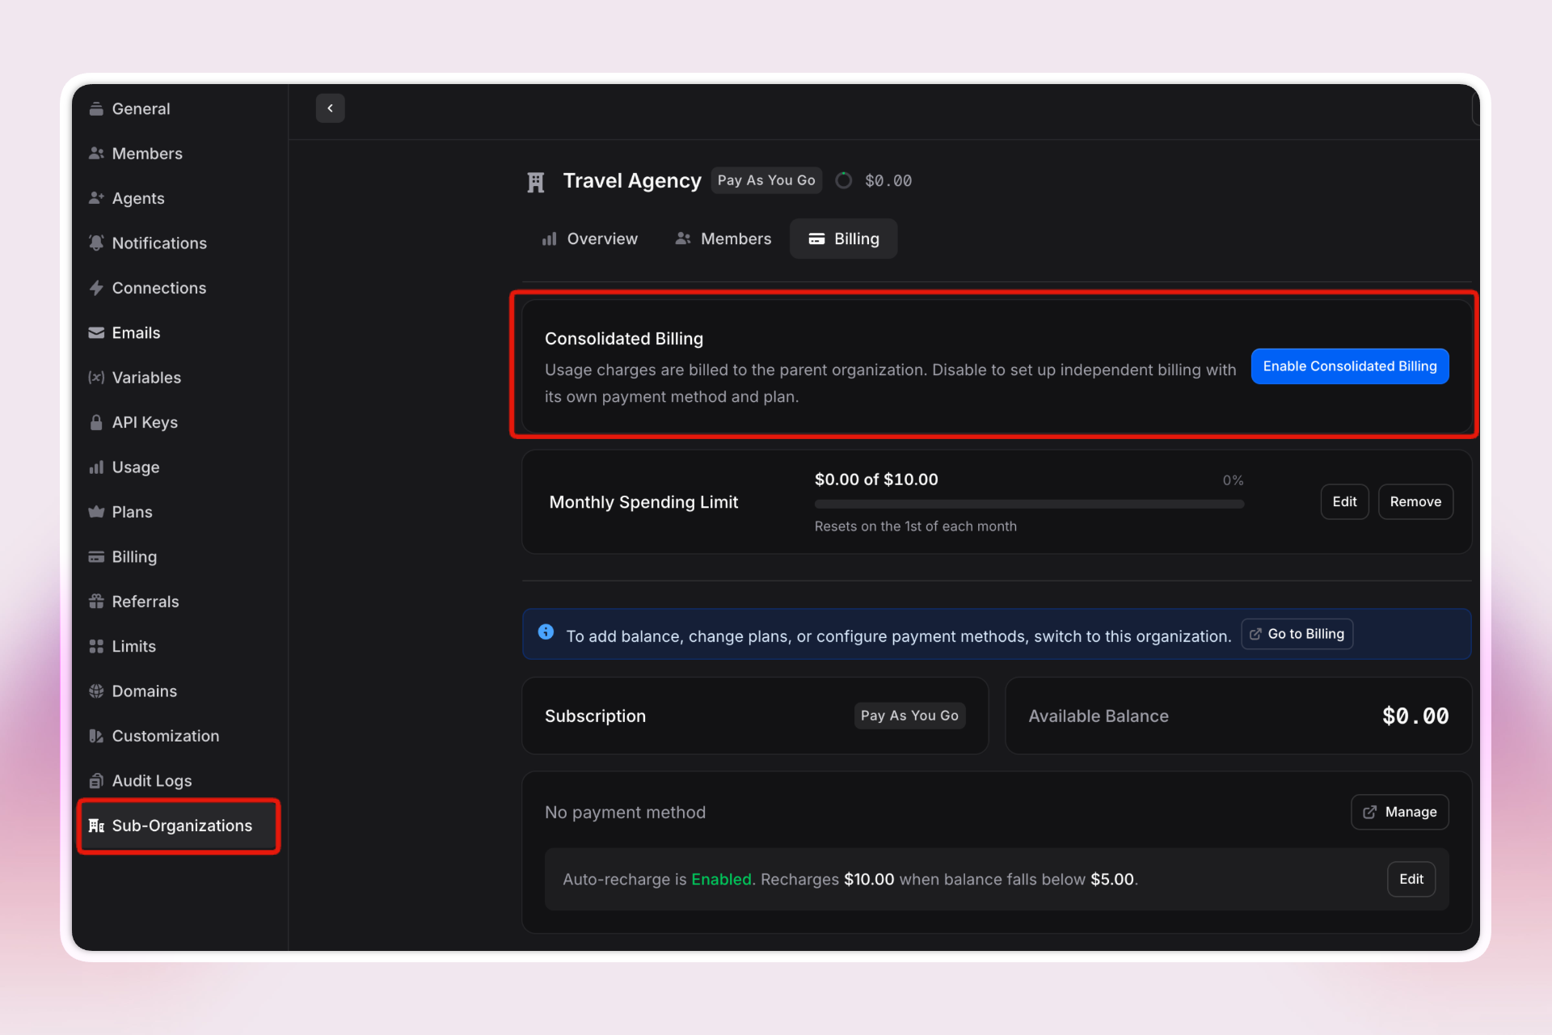Click the Emails envelope icon

coord(96,332)
